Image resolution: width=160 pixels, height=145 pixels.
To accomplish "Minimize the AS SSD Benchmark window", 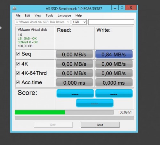I will 115,8.
